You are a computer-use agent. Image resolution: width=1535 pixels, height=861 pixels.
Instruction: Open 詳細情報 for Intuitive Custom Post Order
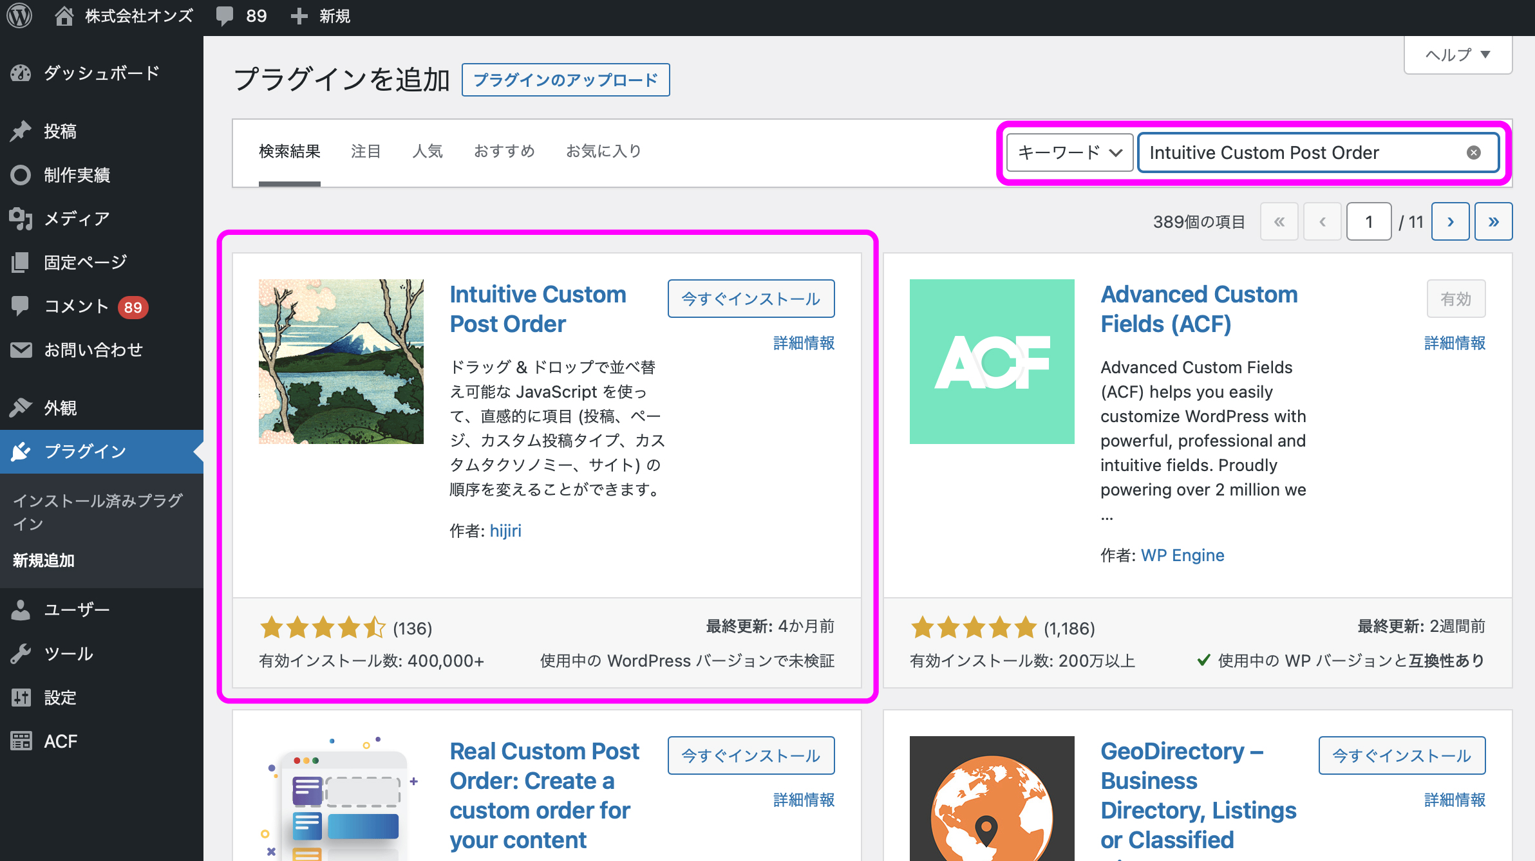tap(804, 343)
